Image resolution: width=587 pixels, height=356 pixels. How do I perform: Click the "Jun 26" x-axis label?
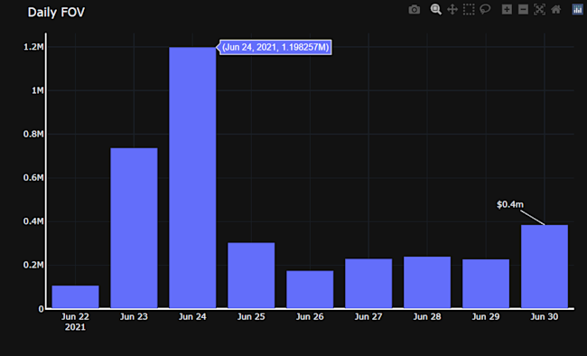pos(310,316)
